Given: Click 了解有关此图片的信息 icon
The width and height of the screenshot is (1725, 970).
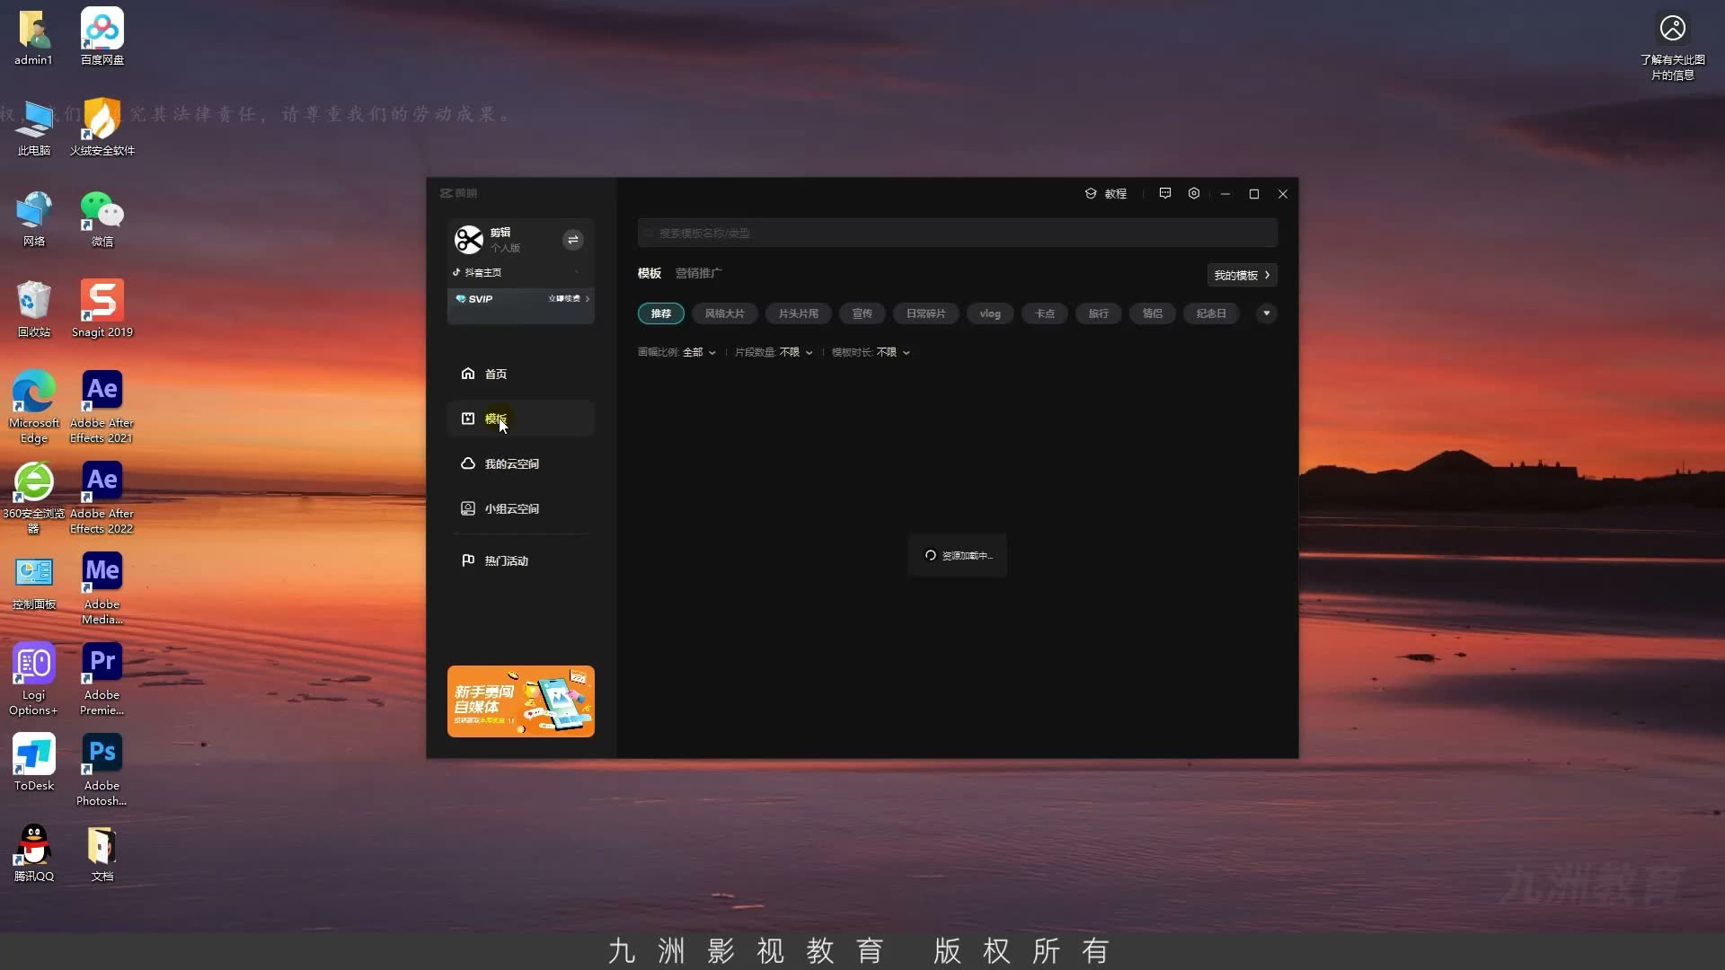Looking at the screenshot, I should click(x=1673, y=45).
